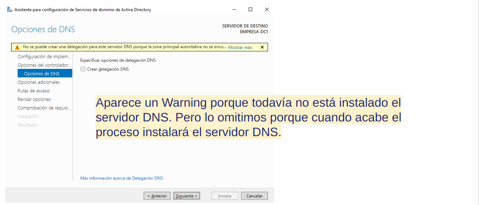Open Más información acerca de Delegación DNS

pyautogui.click(x=121, y=178)
